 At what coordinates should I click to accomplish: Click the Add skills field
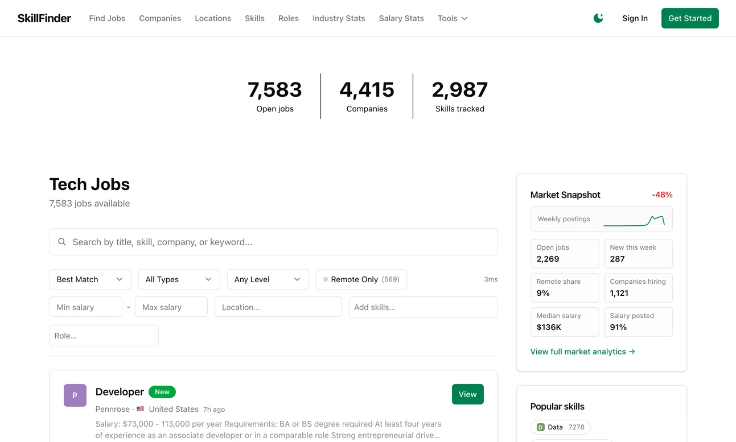423,307
